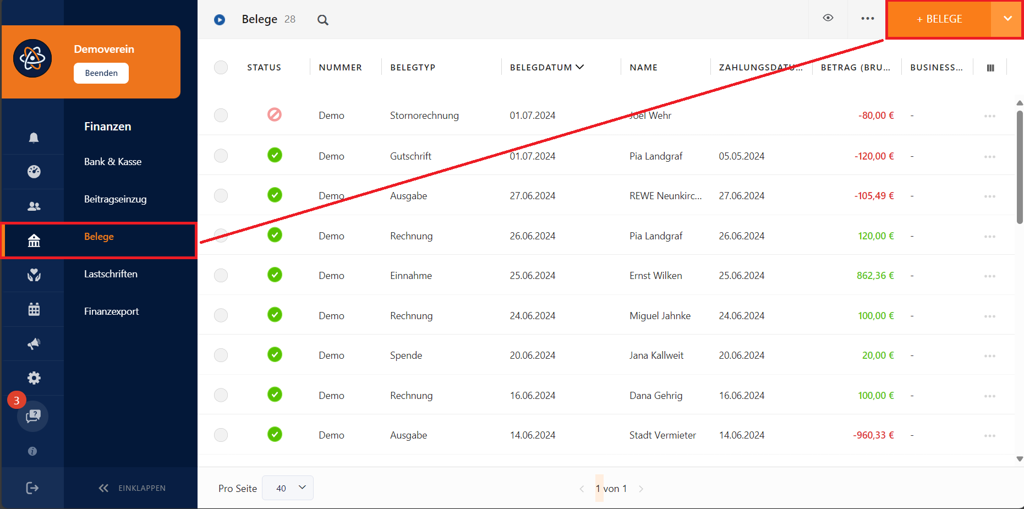Click the info circle icon
Viewport: 1024px width, 509px height.
pyautogui.click(x=32, y=451)
